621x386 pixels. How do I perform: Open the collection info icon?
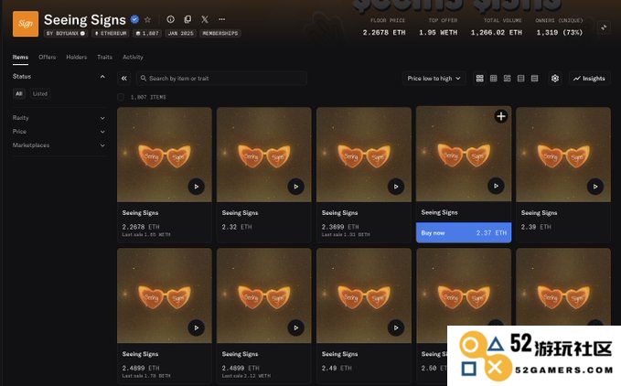coord(171,19)
